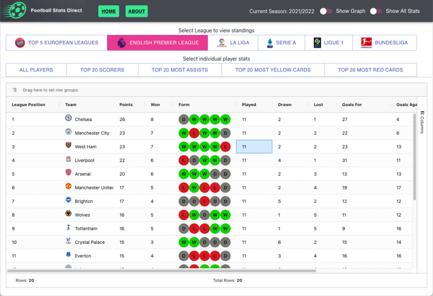
Task: Click Liverpool's first red L form badge
Action: [183, 160]
